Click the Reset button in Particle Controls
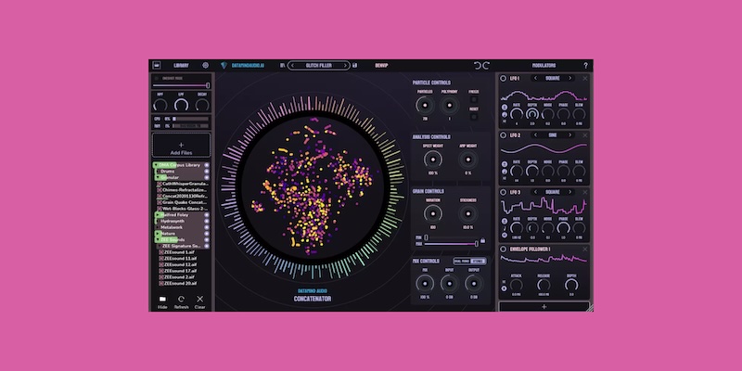 [x=474, y=117]
